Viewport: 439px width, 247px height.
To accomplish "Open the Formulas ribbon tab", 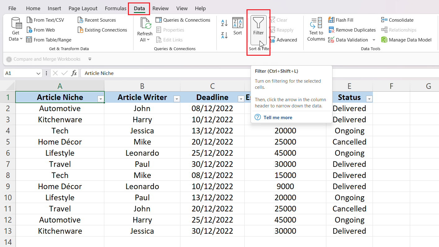I will pyautogui.click(x=115, y=8).
